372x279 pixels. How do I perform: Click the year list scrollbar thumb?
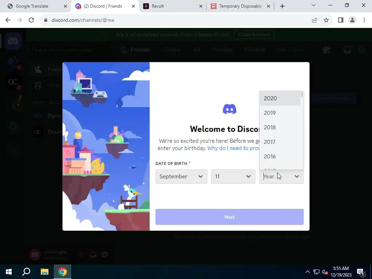[x=302, y=94]
